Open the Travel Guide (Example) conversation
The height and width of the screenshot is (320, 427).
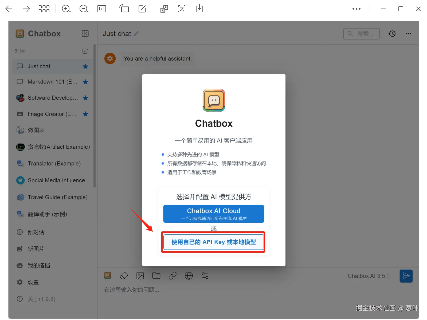53,197
